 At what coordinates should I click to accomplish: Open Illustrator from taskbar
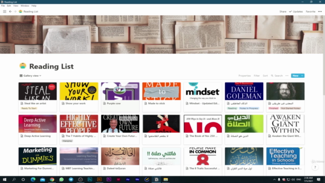[x=100, y=179]
